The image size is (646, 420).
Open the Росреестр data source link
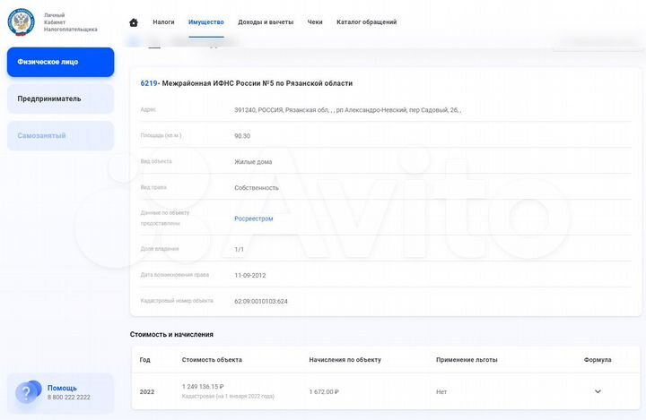click(253, 219)
